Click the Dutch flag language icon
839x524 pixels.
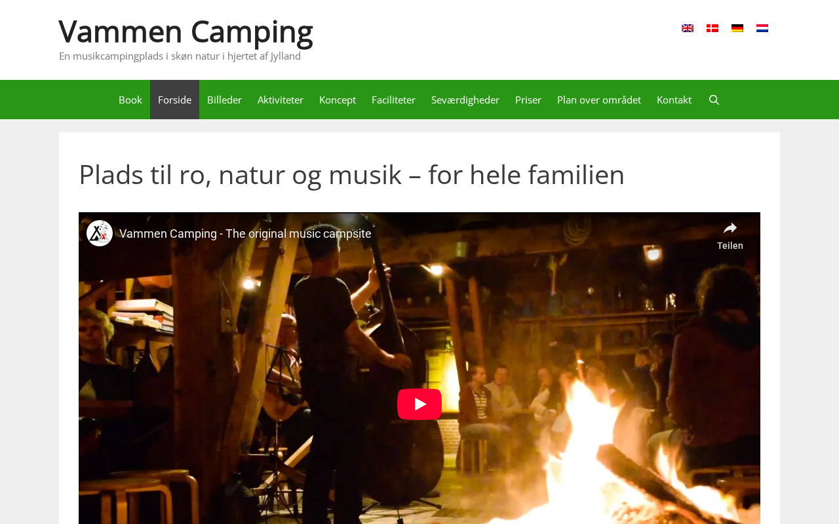[762, 28]
